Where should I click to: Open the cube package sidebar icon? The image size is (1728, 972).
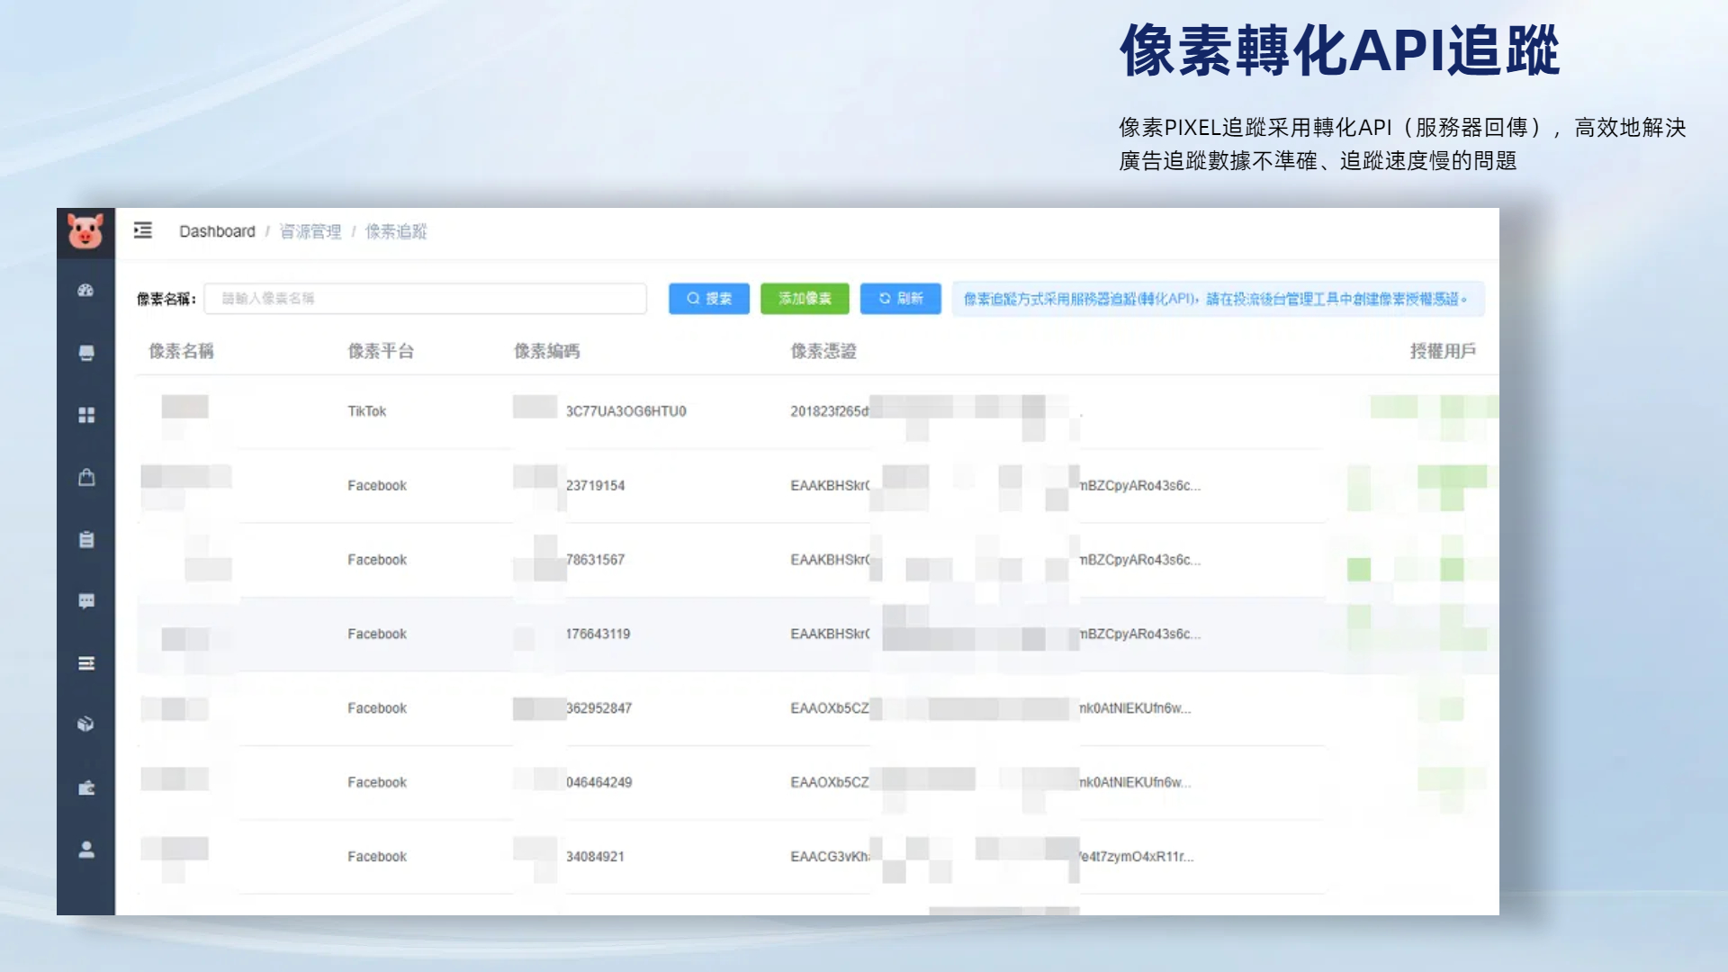[x=85, y=724]
